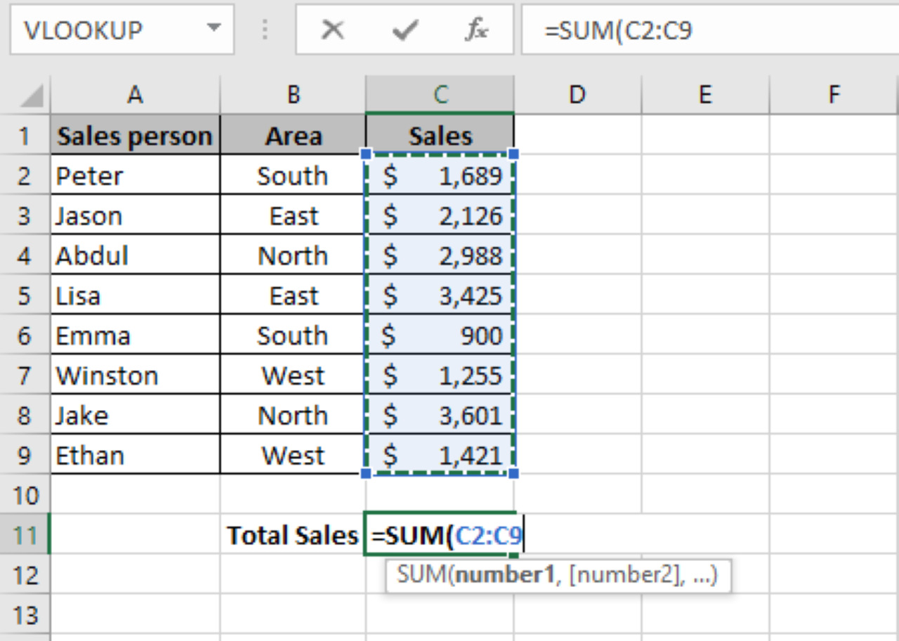
Task: Click number1 in the SUM tooltip
Action: coord(499,575)
